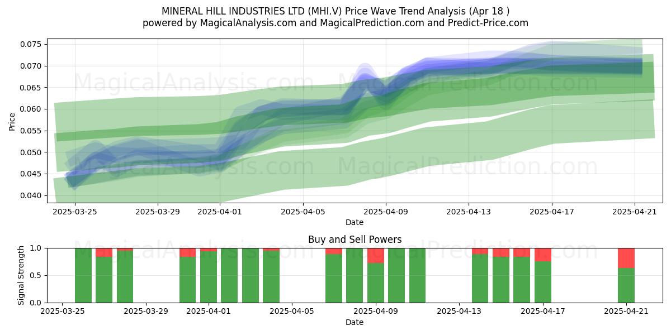
Task: Select the 1.0 signal strength tick
Action: [36, 248]
